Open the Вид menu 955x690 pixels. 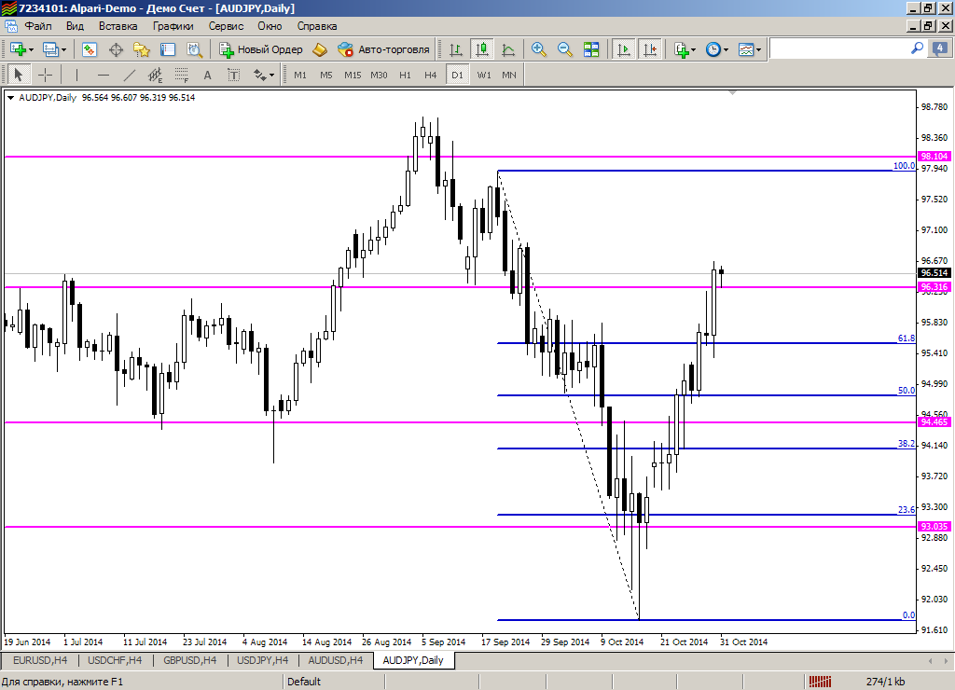point(75,26)
